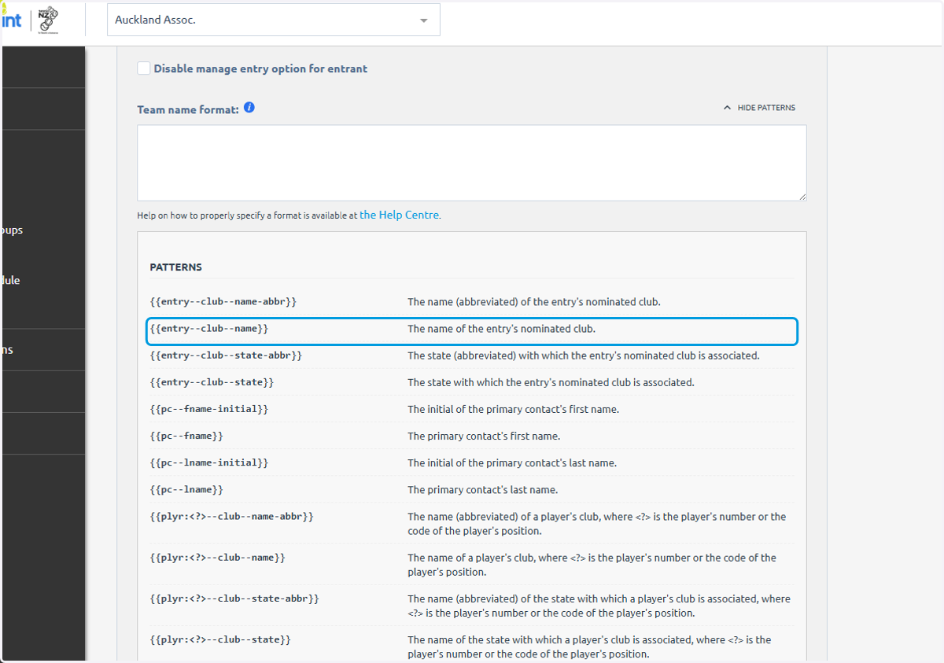
Task: Open the Auckland Assoc. organisation dropdown
Action: tap(273, 20)
